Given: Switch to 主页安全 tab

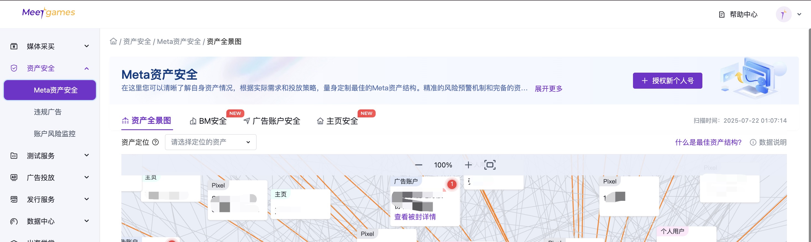Looking at the screenshot, I should tap(338, 121).
